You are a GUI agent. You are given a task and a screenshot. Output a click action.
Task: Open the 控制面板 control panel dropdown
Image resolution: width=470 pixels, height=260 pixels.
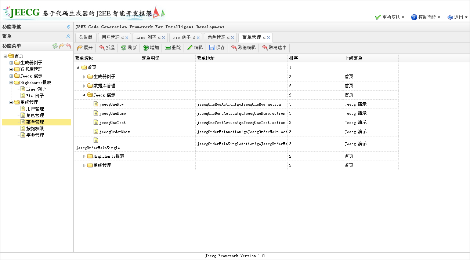426,17
